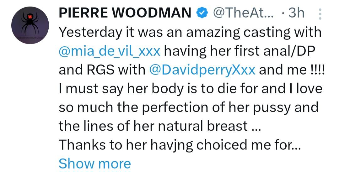Open the three-dot more options menu

pyautogui.click(x=320, y=14)
